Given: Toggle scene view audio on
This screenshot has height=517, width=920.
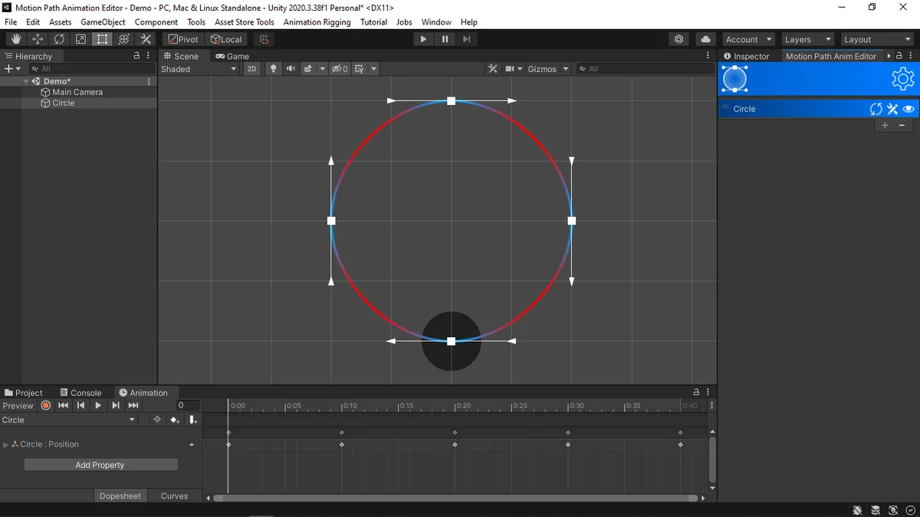Looking at the screenshot, I should tap(291, 68).
